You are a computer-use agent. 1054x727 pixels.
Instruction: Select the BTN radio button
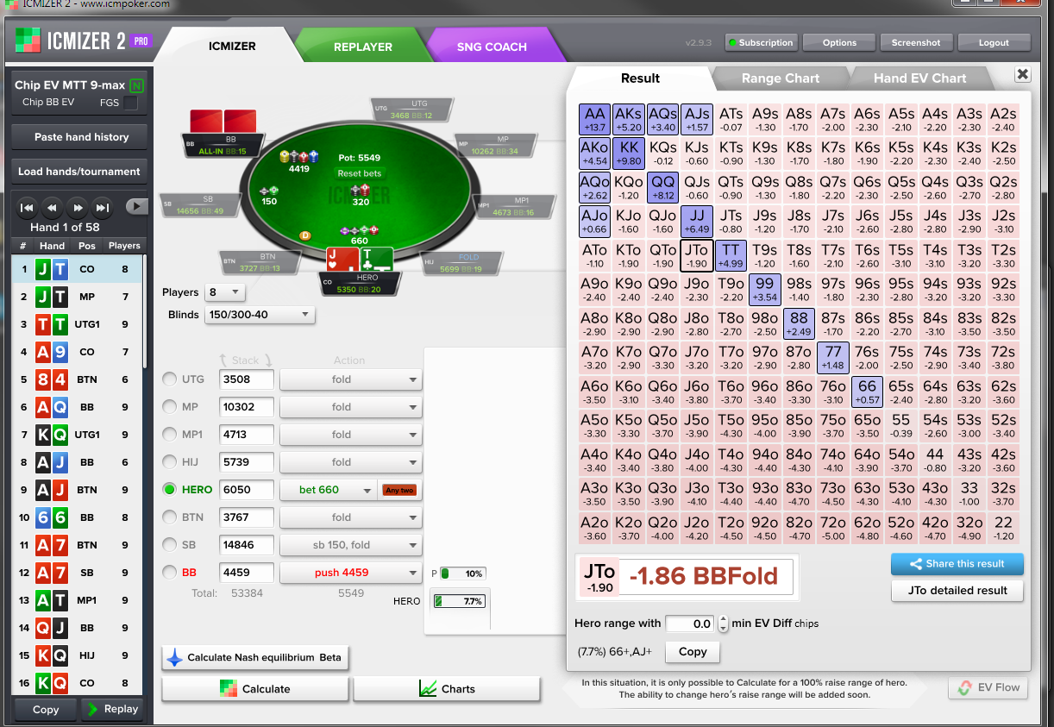pyautogui.click(x=170, y=517)
